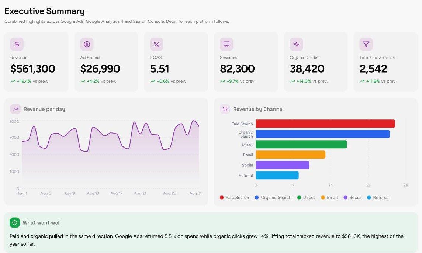
Task: Click the Revenue per day chart title
Action: (x=44, y=109)
